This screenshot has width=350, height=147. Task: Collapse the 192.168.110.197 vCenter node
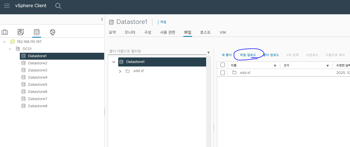tap(4, 41)
